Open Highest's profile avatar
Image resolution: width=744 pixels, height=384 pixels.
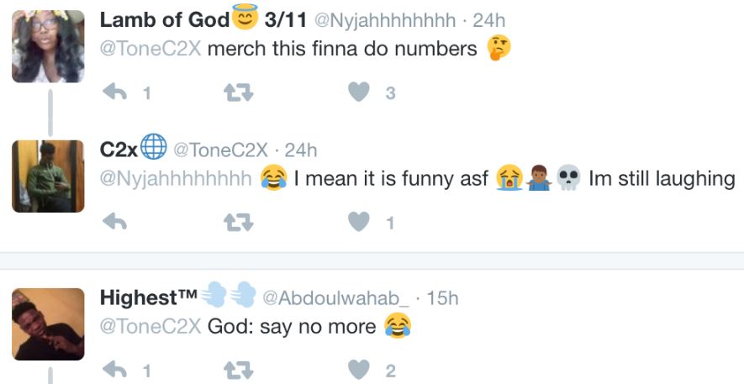(48, 324)
